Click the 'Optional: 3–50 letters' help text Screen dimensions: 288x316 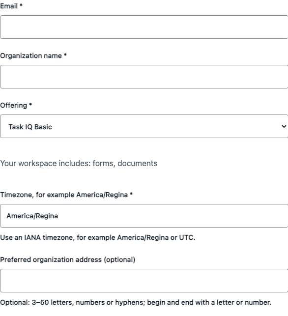coord(136,303)
